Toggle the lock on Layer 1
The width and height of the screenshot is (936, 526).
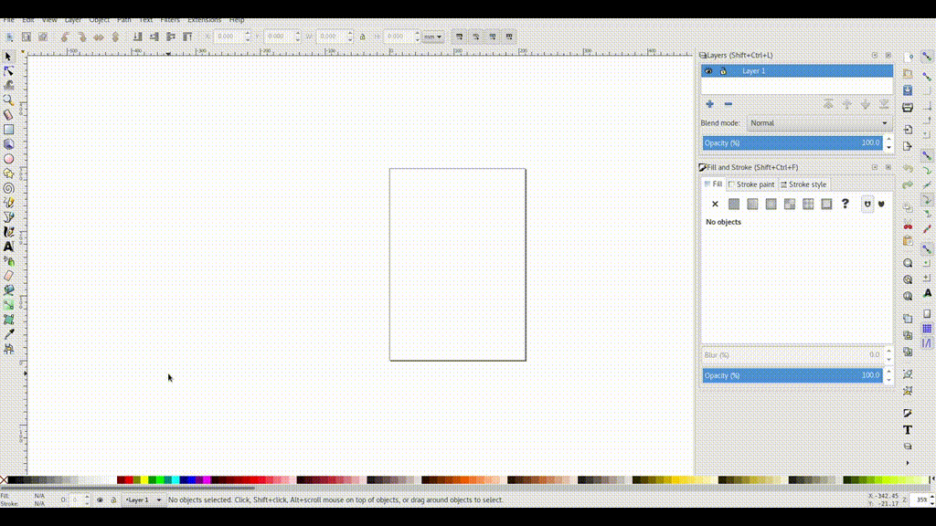tap(723, 71)
